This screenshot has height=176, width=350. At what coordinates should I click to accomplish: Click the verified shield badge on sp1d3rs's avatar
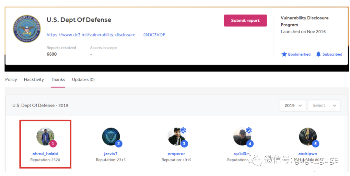click(249, 130)
